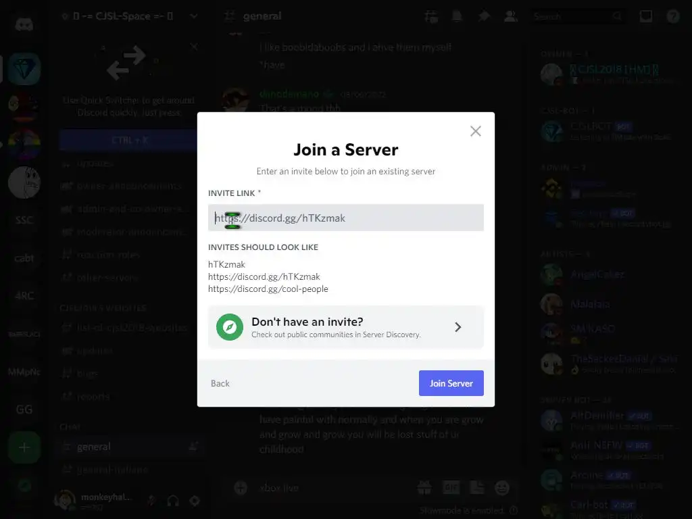Collapse the CJSL2018's WEBSITES category
The image size is (692, 519).
pyautogui.click(x=103, y=308)
